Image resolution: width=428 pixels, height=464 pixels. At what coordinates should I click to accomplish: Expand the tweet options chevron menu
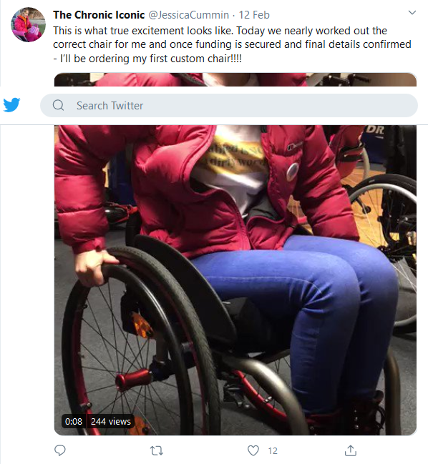(412, 12)
